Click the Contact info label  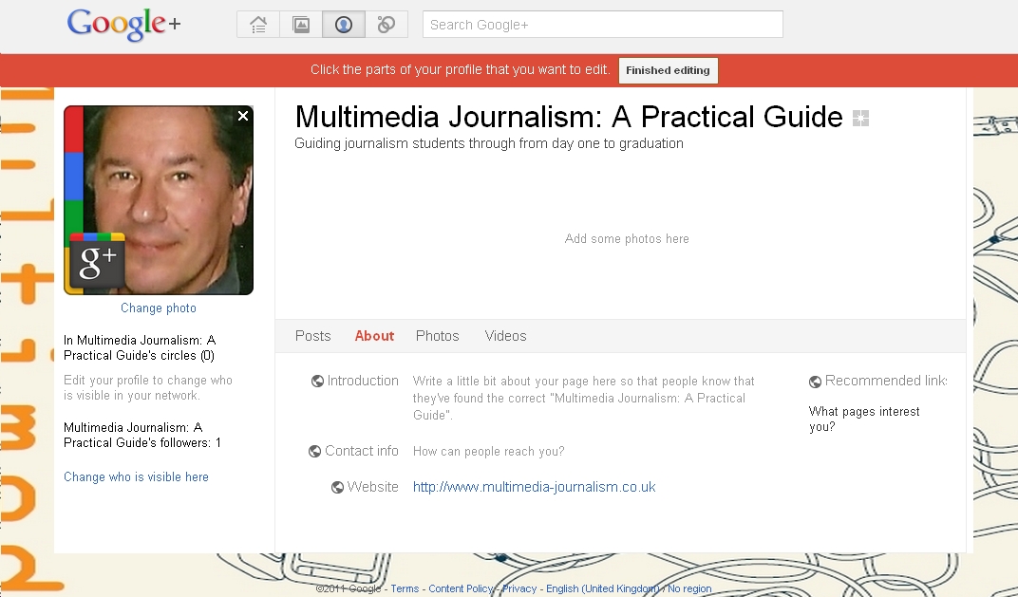click(362, 451)
